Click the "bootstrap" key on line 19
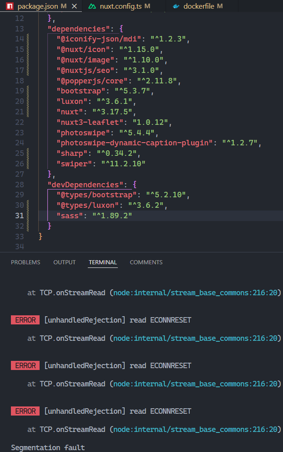Viewport: 283px width, 452px height. pos(81,91)
